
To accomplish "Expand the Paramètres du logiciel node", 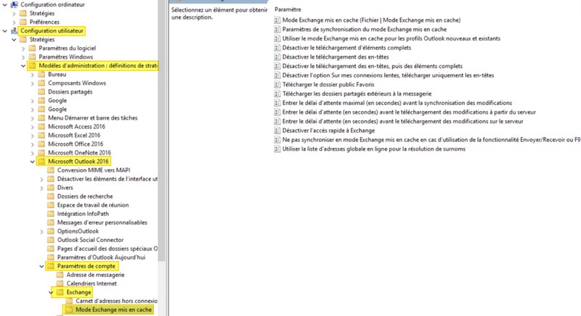I will point(23,49).
